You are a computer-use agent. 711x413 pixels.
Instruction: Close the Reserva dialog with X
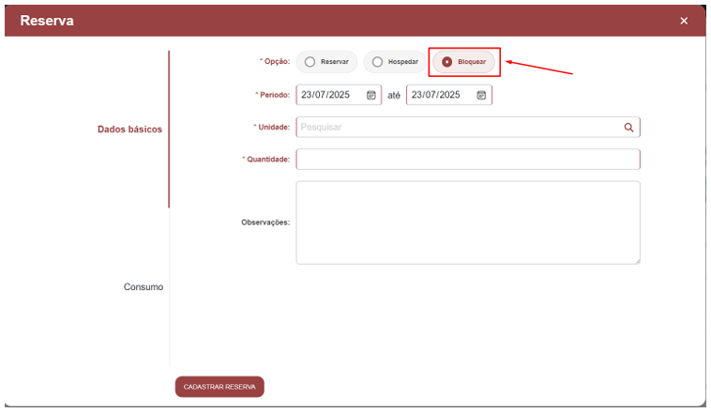pyautogui.click(x=684, y=21)
